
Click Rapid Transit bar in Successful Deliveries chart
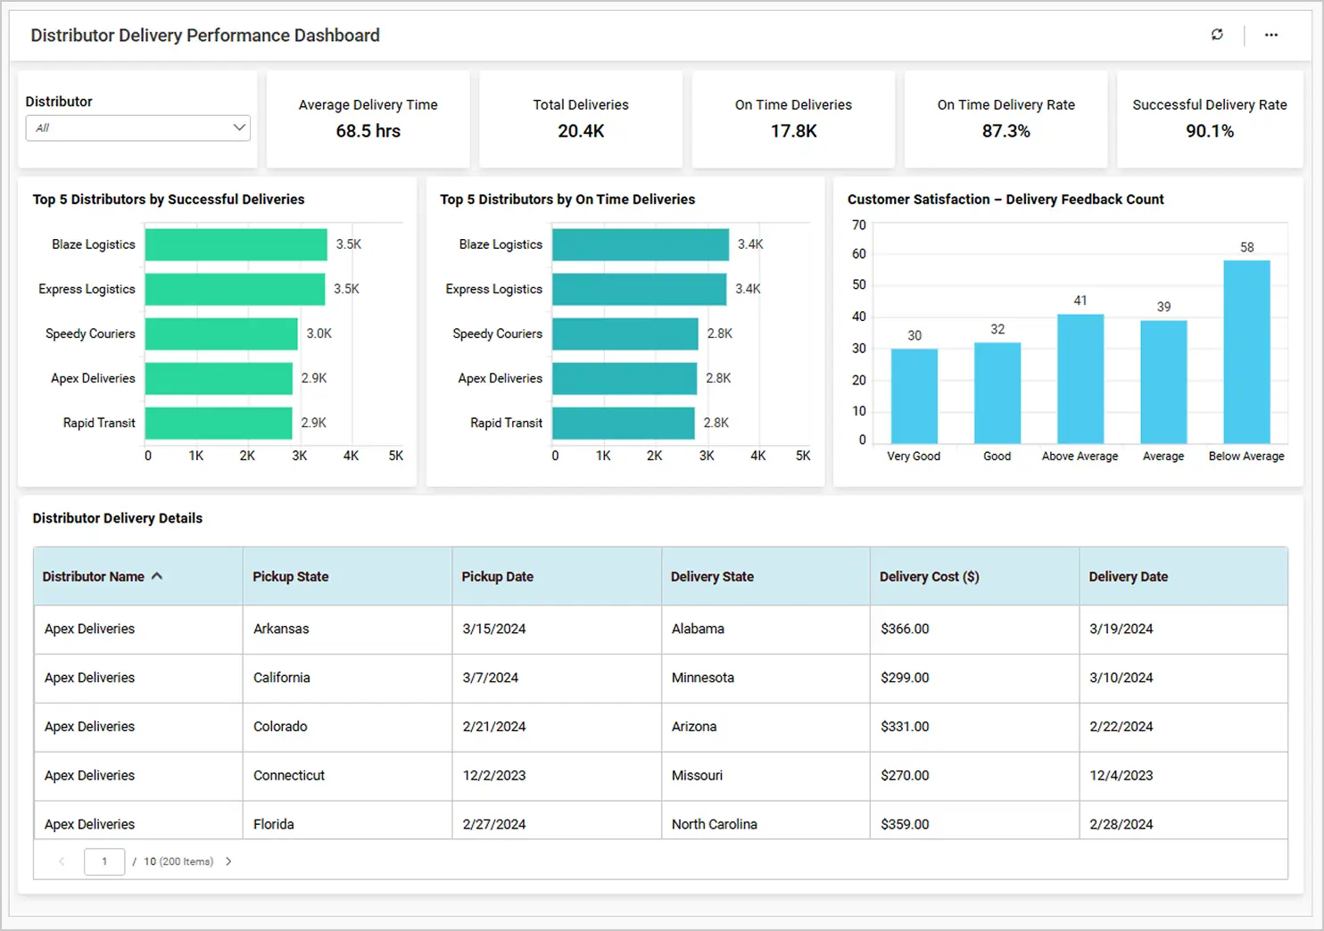(x=219, y=423)
